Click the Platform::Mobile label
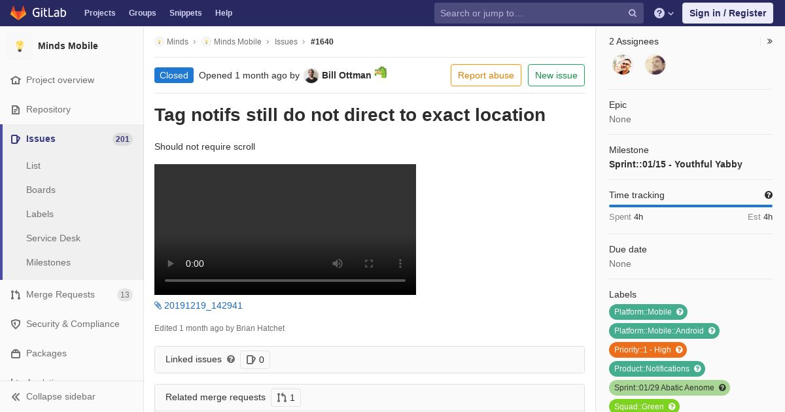 [643, 312]
